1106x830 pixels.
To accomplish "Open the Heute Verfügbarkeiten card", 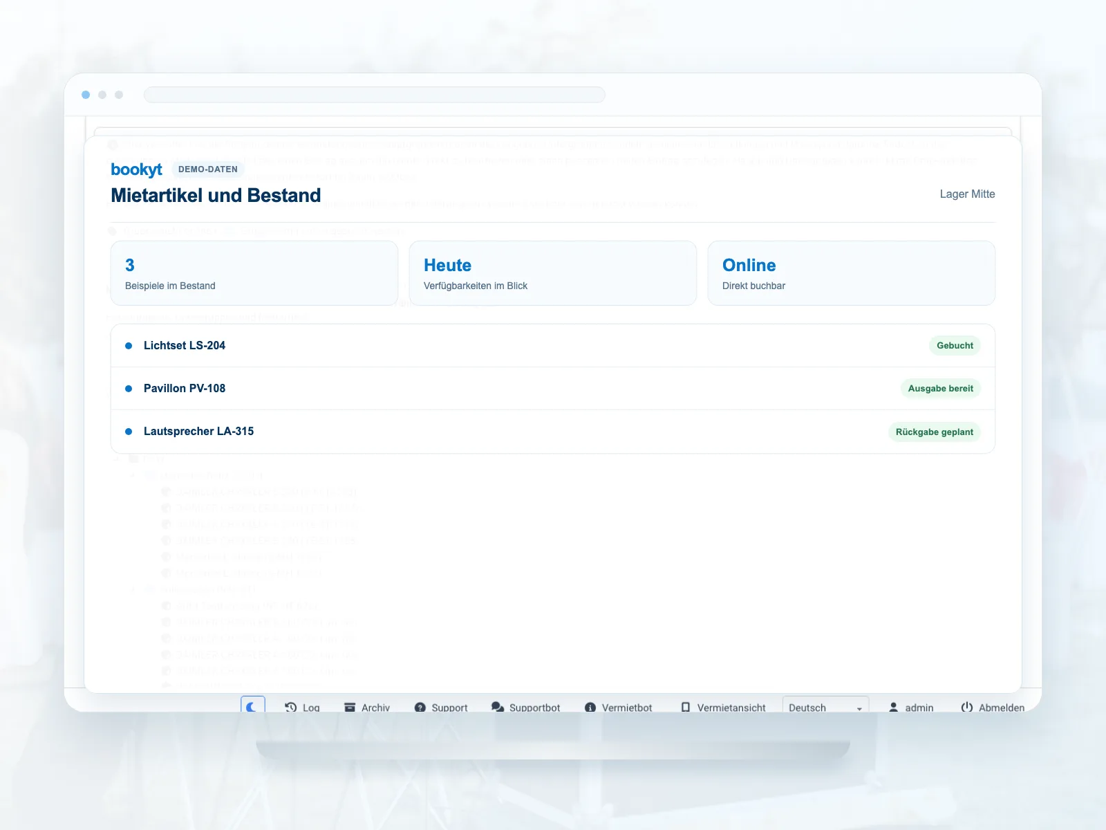I will (x=553, y=273).
